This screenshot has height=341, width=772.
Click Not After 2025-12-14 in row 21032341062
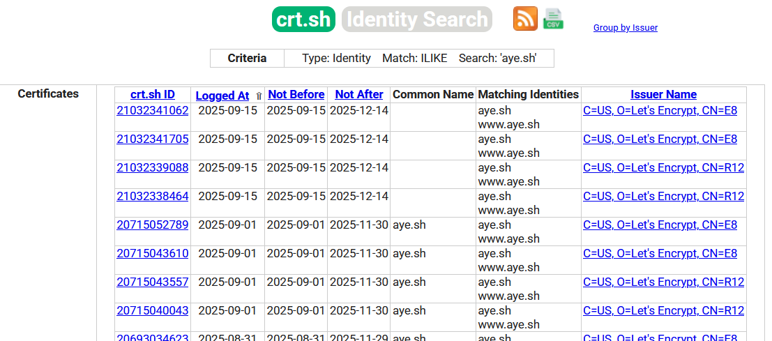click(x=359, y=111)
